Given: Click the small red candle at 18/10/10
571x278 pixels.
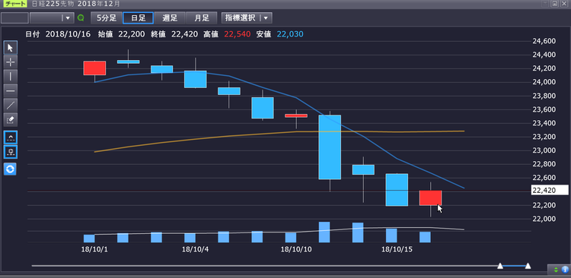Looking at the screenshot, I should click(x=295, y=115).
